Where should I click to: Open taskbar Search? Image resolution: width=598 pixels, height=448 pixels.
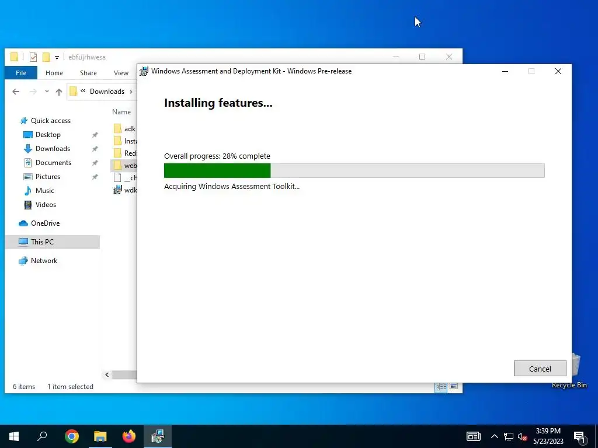click(42, 436)
